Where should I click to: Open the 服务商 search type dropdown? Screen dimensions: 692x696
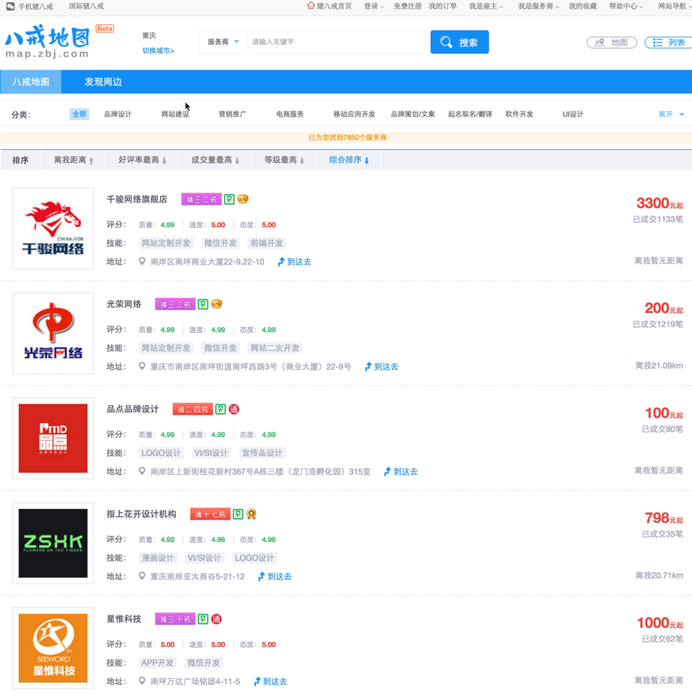(223, 42)
